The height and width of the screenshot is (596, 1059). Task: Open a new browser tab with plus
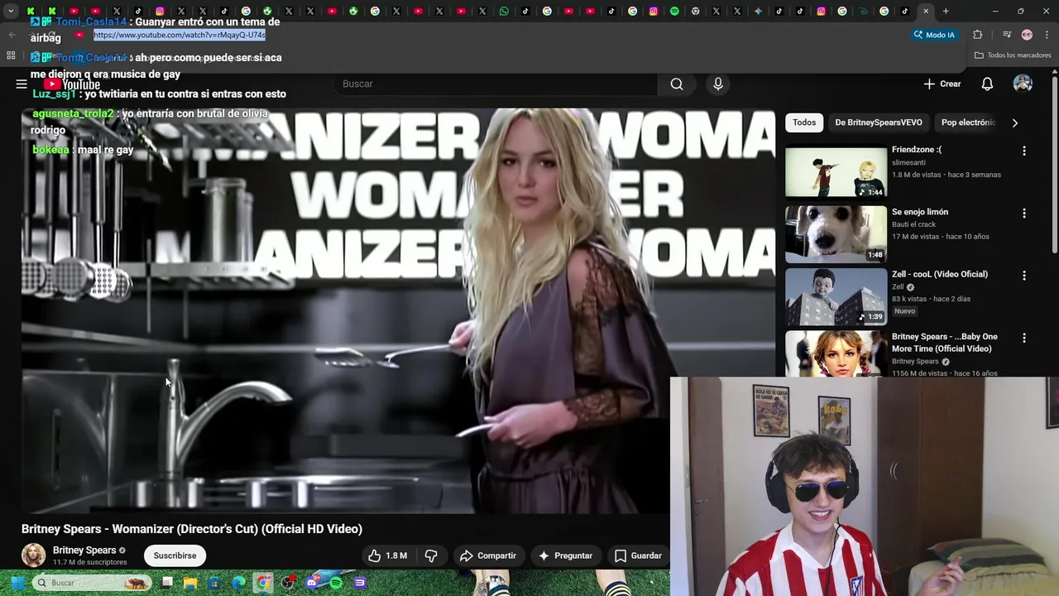pos(946,12)
